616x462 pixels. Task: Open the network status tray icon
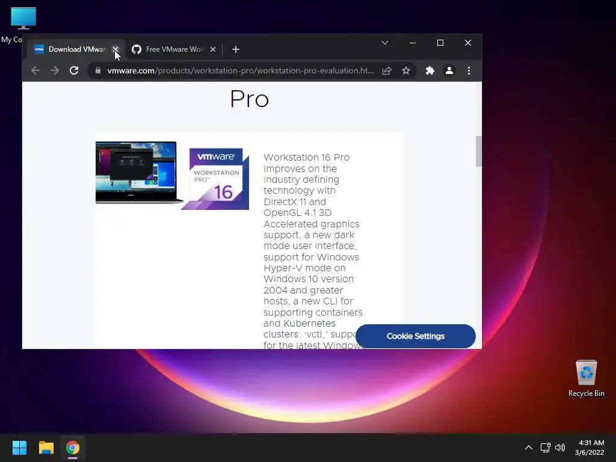(x=545, y=448)
